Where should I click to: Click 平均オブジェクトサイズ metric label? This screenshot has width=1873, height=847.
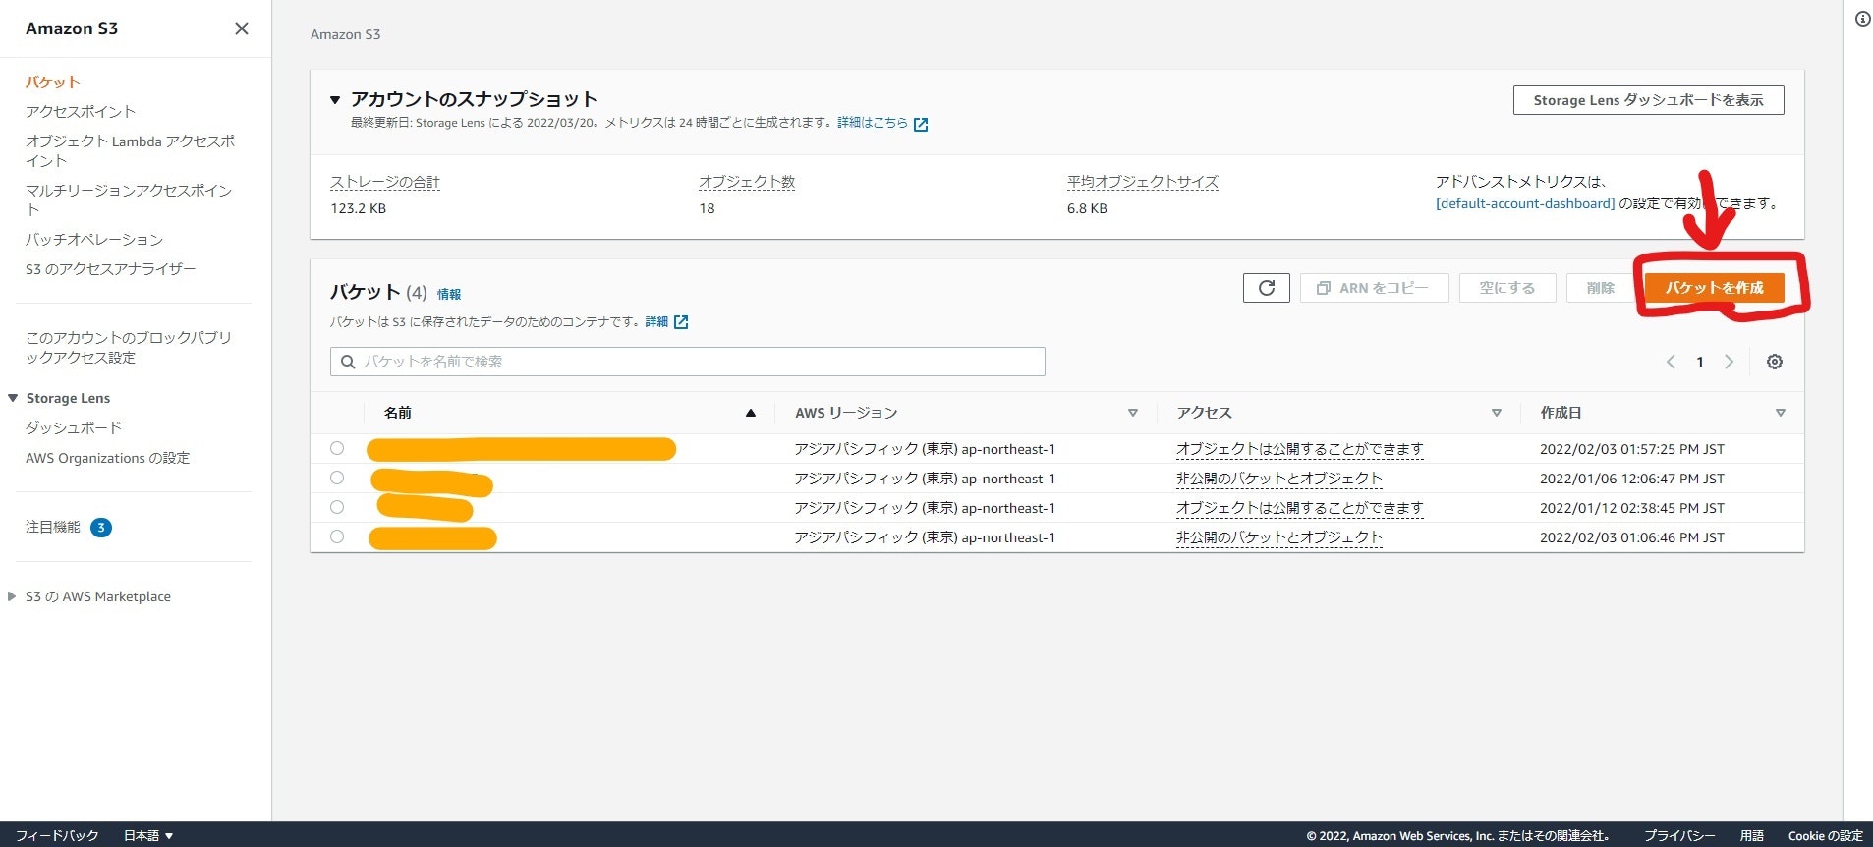(x=1143, y=183)
